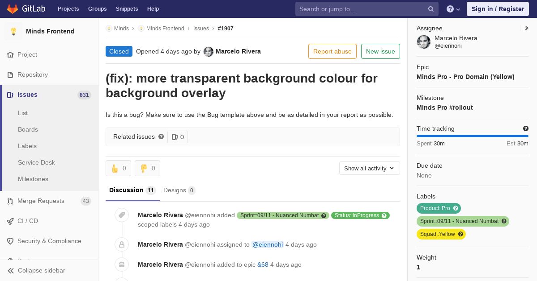Switch to the Designs tab
Viewport: 537px width, 281px height.
coord(179,190)
